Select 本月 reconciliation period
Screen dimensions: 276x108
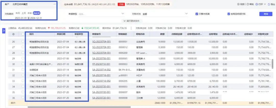[18, 13]
